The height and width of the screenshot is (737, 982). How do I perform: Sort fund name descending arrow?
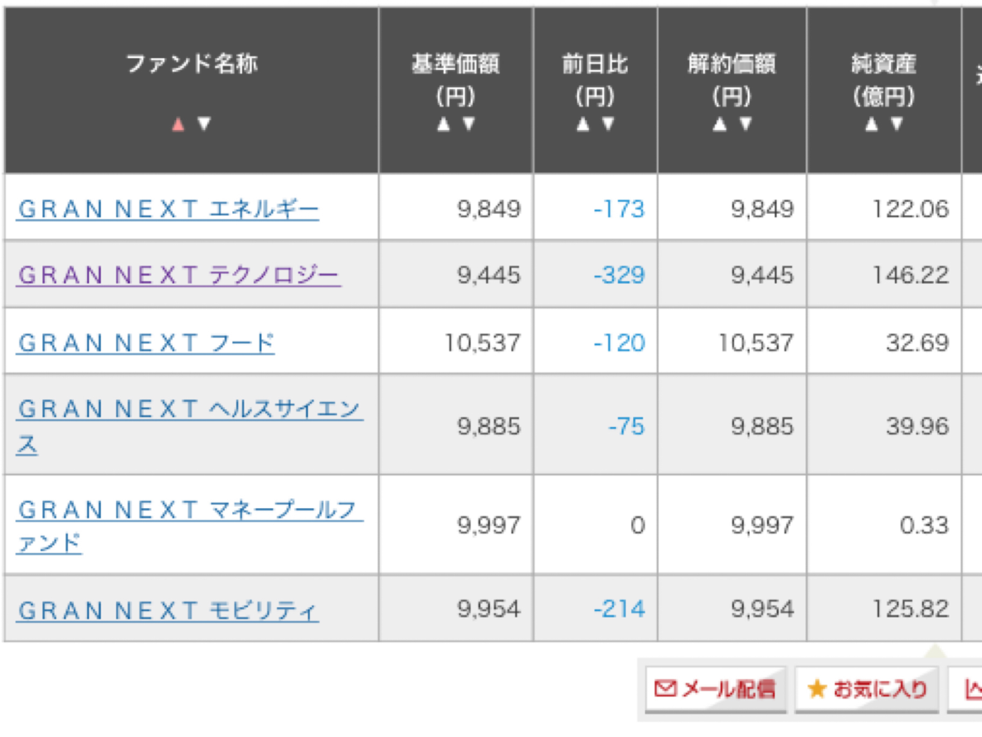tap(204, 123)
